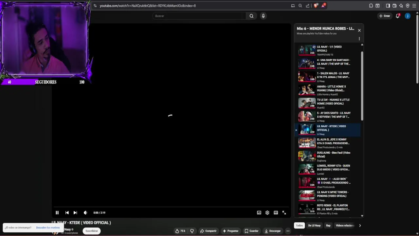Viewport: 419px width, 236px height.
Task: Open the Descubre los motivos link
Action: click(48, 227)
